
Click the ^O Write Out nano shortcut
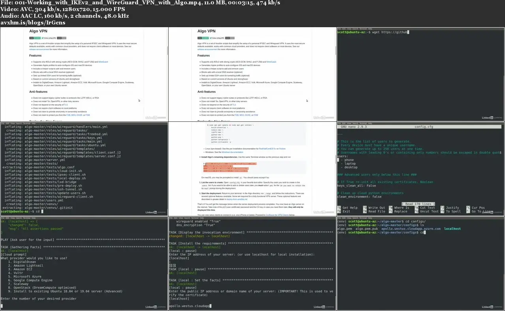[374, 208]
